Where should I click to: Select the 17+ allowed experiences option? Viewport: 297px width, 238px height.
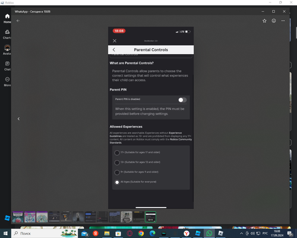(117, 153)
